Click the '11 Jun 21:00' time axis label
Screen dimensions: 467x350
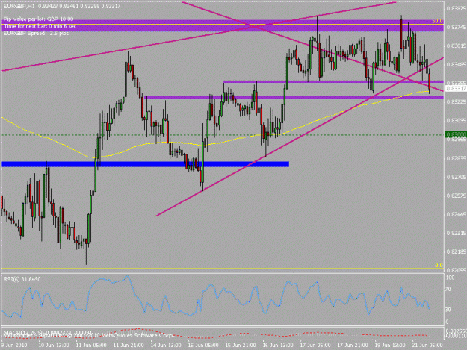point(129,345)
